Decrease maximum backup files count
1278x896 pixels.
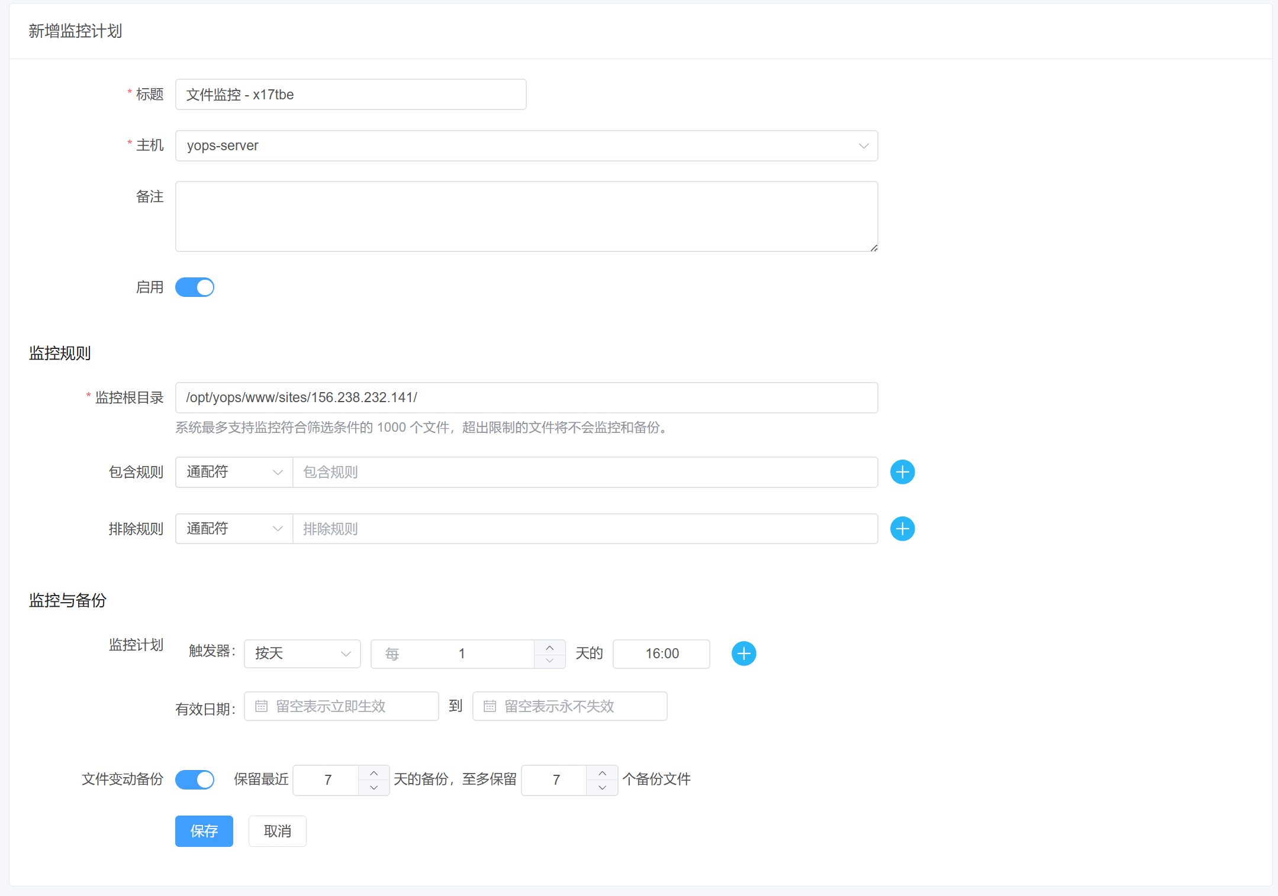point(602,787)
